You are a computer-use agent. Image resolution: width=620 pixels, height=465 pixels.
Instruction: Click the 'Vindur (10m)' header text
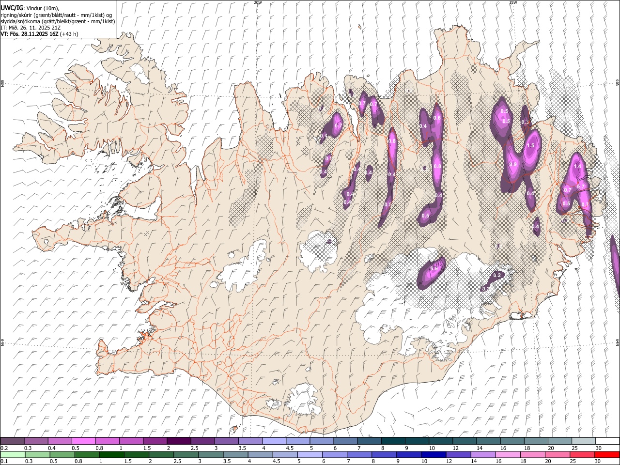tap(41, 8)
